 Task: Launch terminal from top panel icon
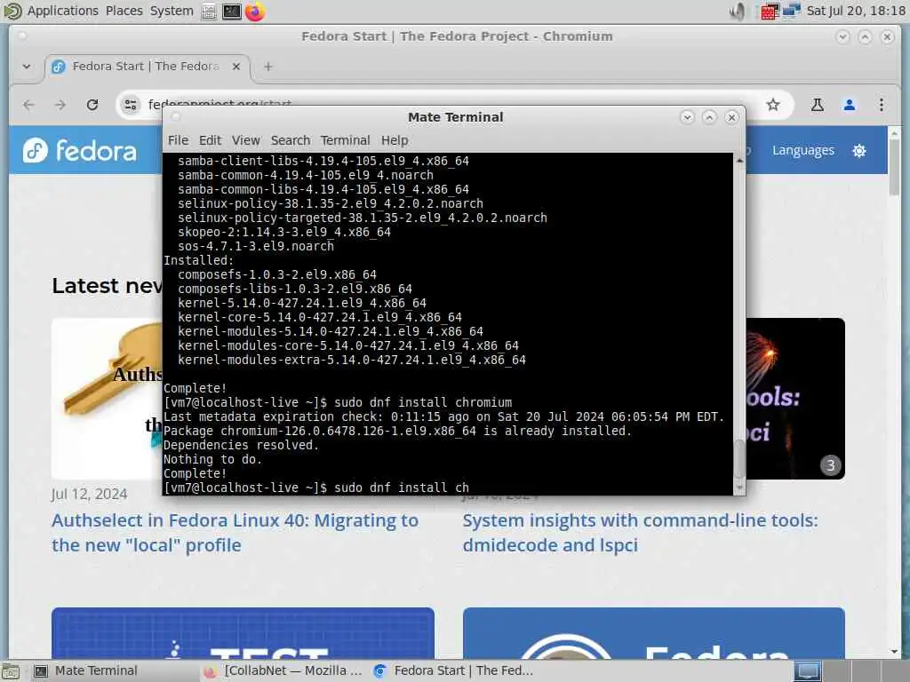click(x=232, y=11)
